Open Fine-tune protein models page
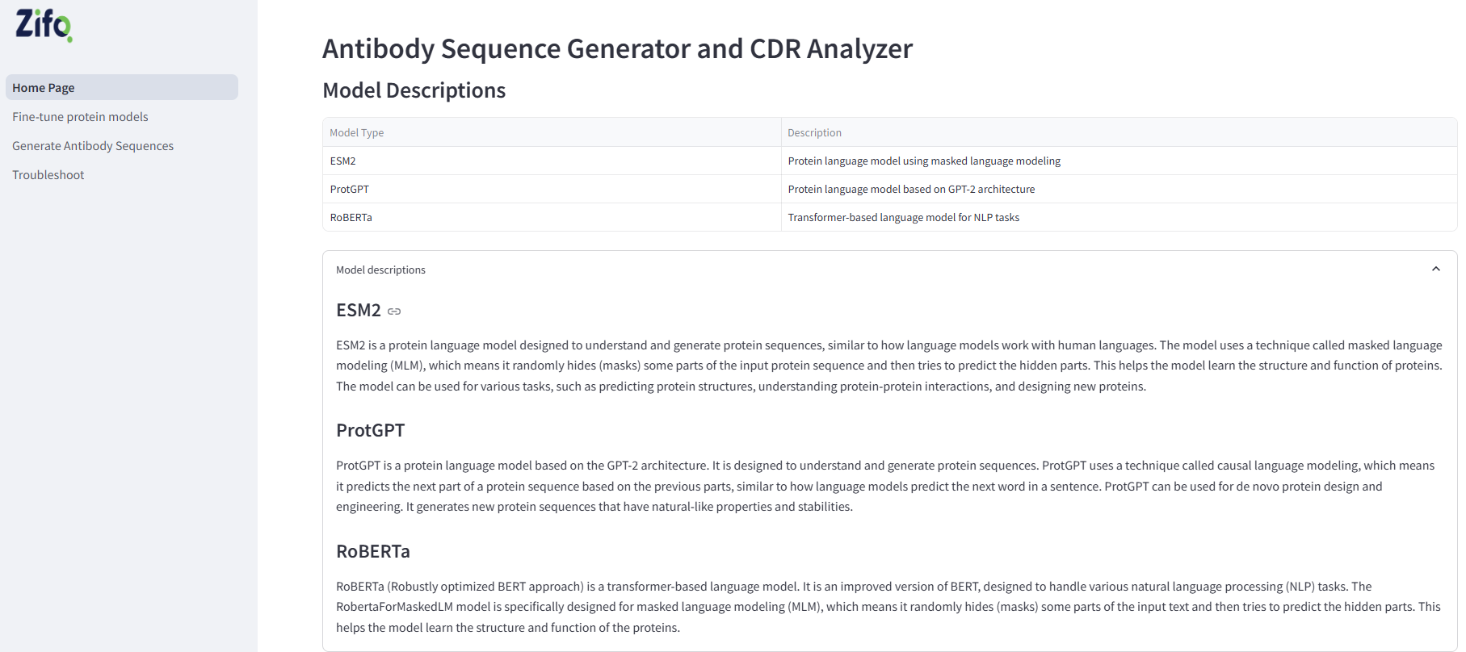The image size is (1466, 652). pyautogui.click(x=80, y=116)
